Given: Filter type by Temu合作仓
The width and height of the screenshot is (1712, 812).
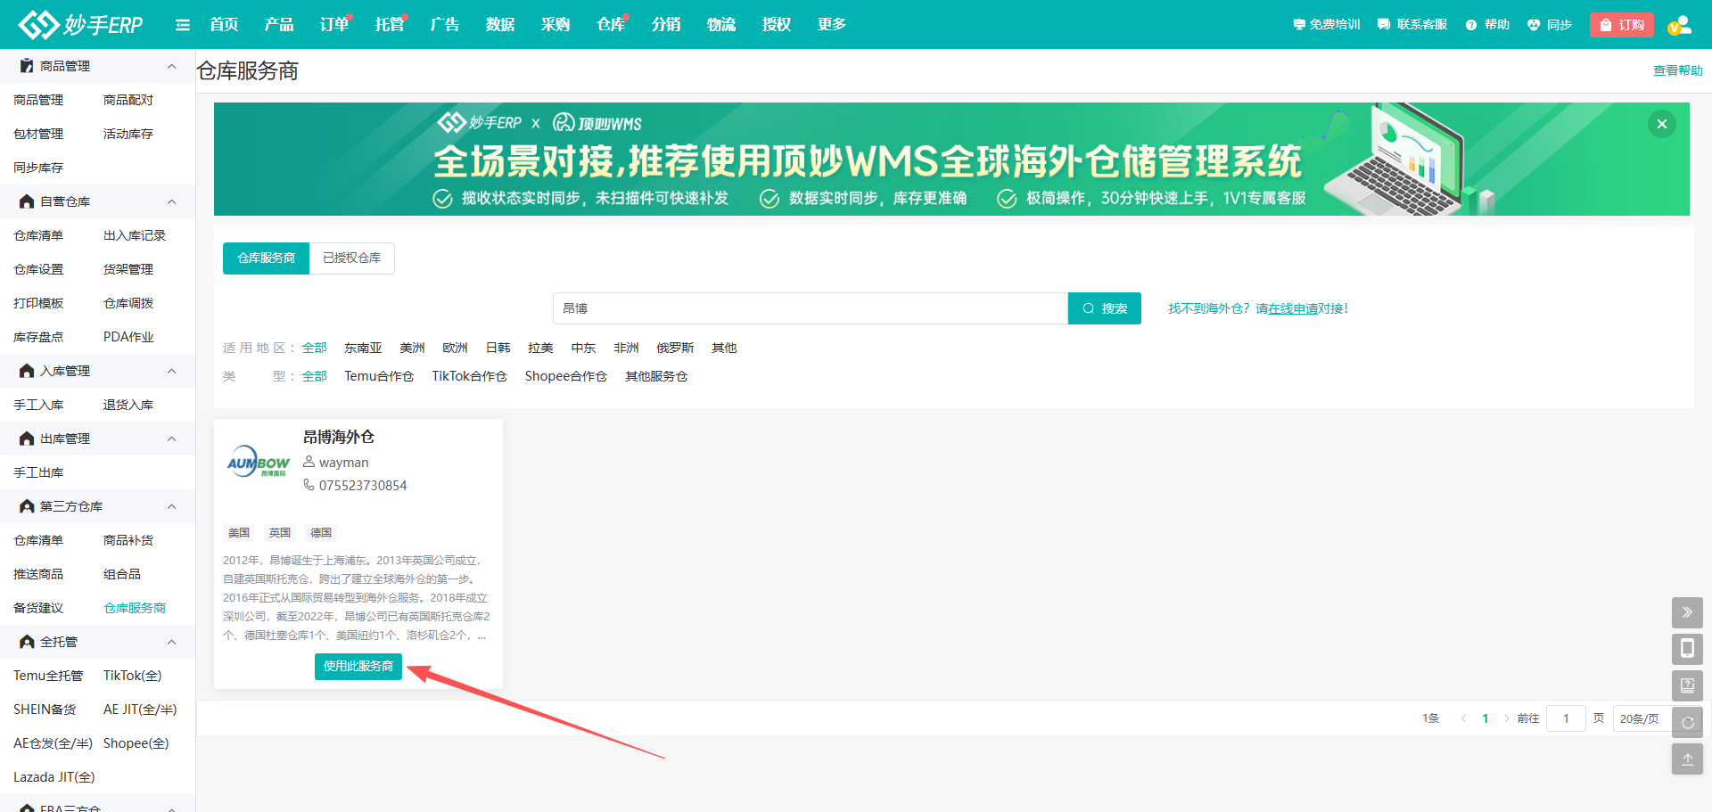Looking at the screenshot, I should pos(379,376).
